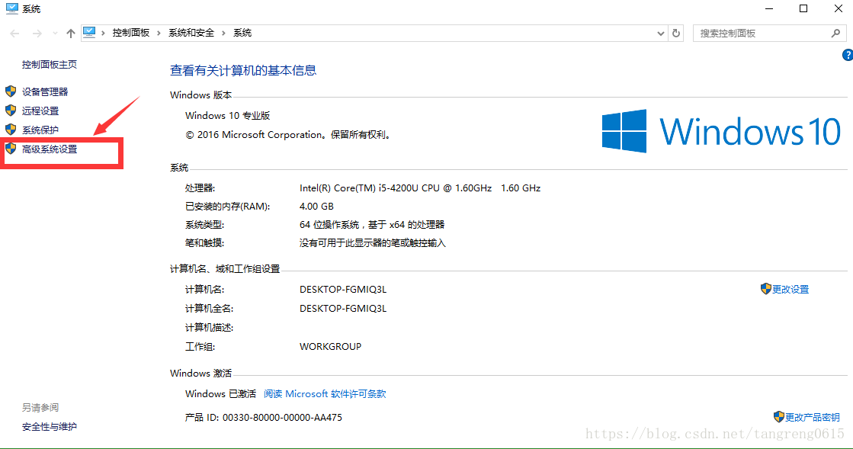Open 控制面板 in the breadcrumb
This screenshot has height=449, width=853.
tap(130, 33)
